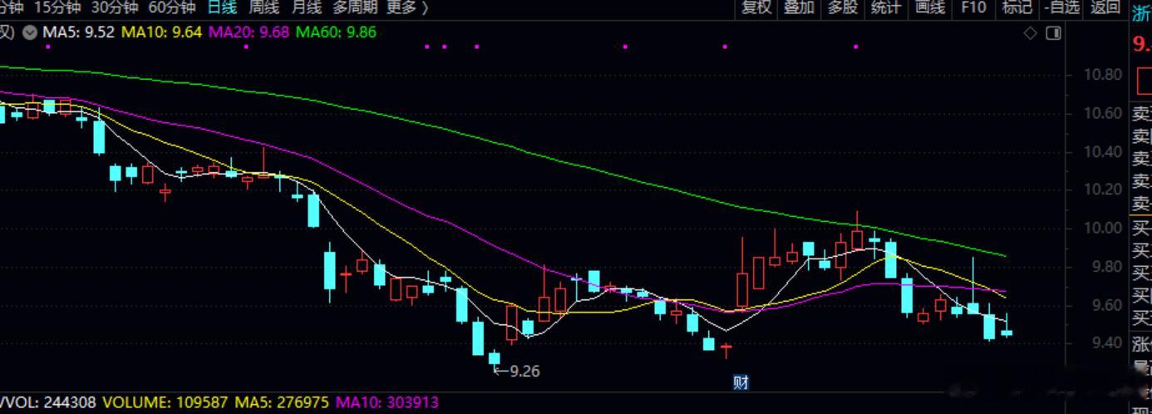Remove stock via -自选 button
Screen dimensions: 1152x414
pyautogui.click(x=1061, y=7)
